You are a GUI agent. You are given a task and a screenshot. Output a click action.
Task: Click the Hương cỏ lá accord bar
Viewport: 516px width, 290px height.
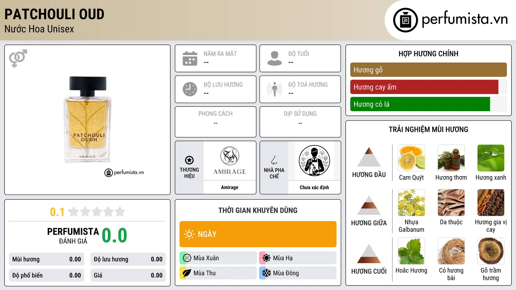click(428, 104)
